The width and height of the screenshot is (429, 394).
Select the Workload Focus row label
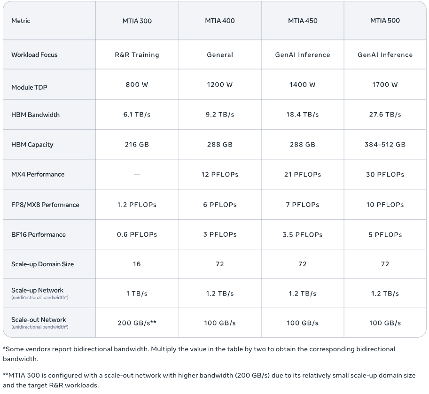coord(34,54)
